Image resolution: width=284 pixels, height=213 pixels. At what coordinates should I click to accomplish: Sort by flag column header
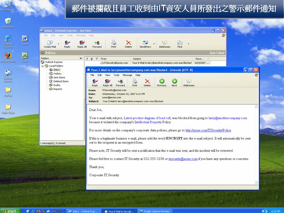pos(97,59)
